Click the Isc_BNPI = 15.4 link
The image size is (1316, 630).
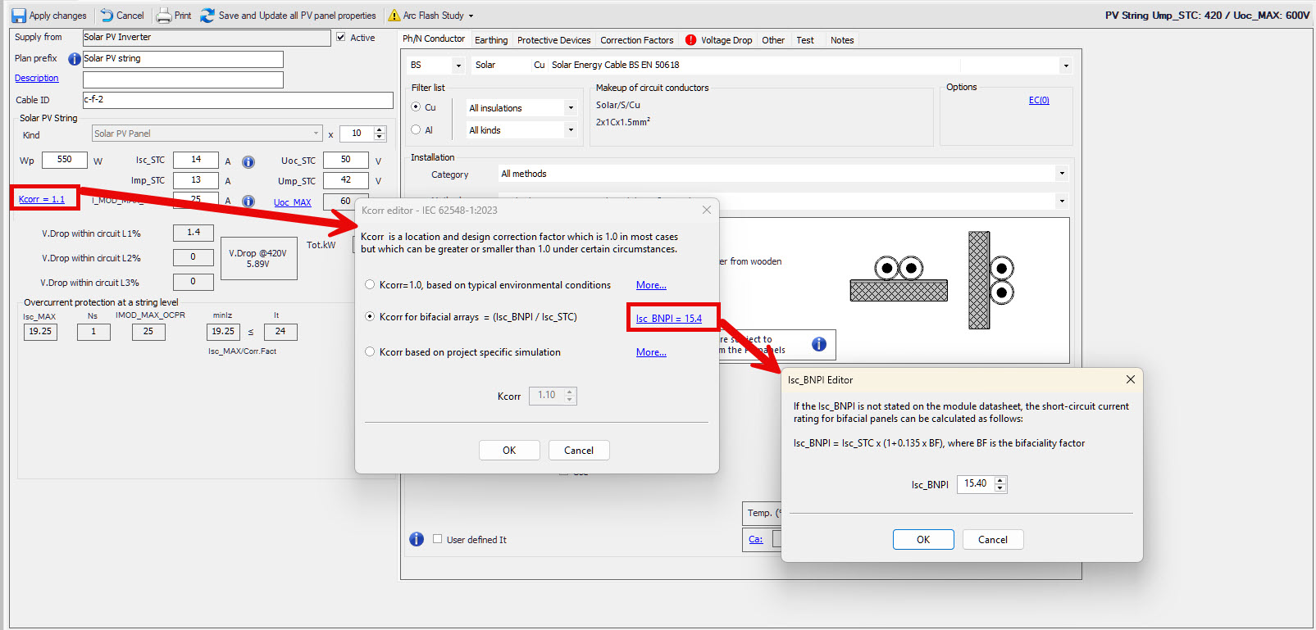coord(669,319)
